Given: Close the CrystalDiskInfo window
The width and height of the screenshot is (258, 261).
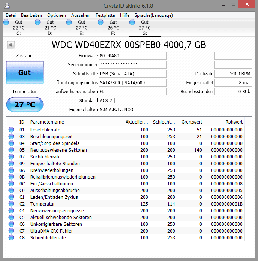Looking at the screenshot, I should point(247,4).
